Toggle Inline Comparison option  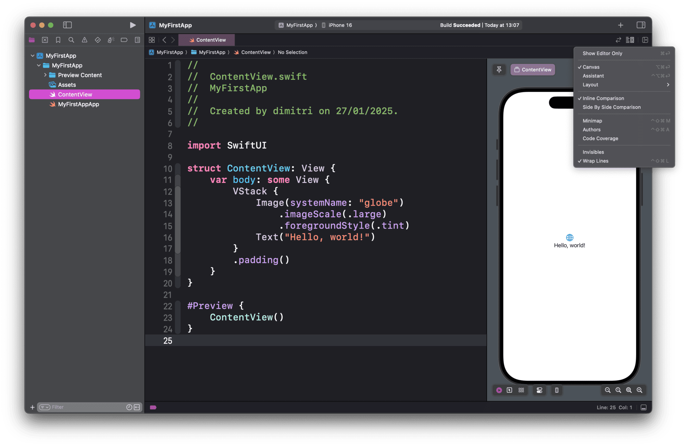[624, 98]
